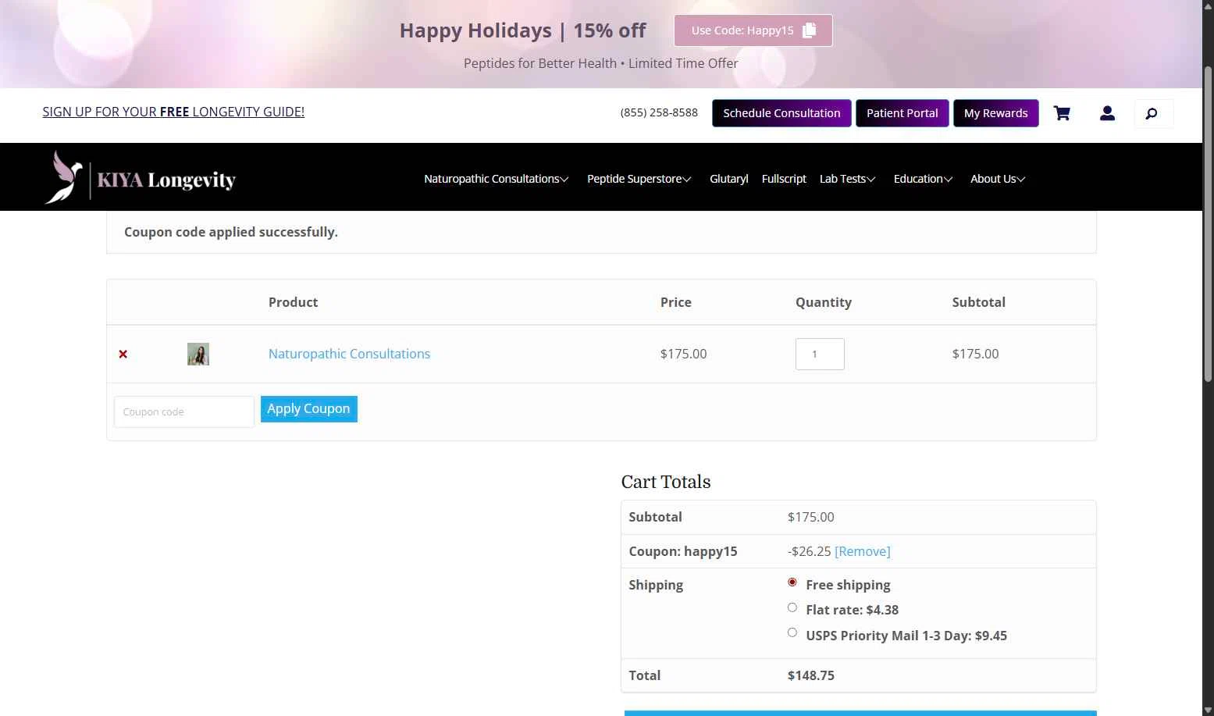Open the Naturopathic Consultations product thumbnail

click(x=198, y=354)
